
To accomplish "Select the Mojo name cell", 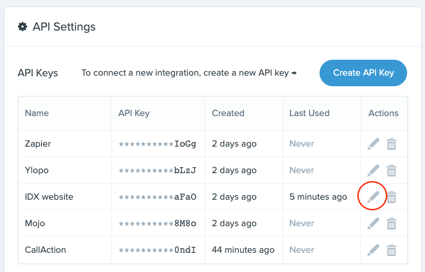I will click(x=65, y=224).
